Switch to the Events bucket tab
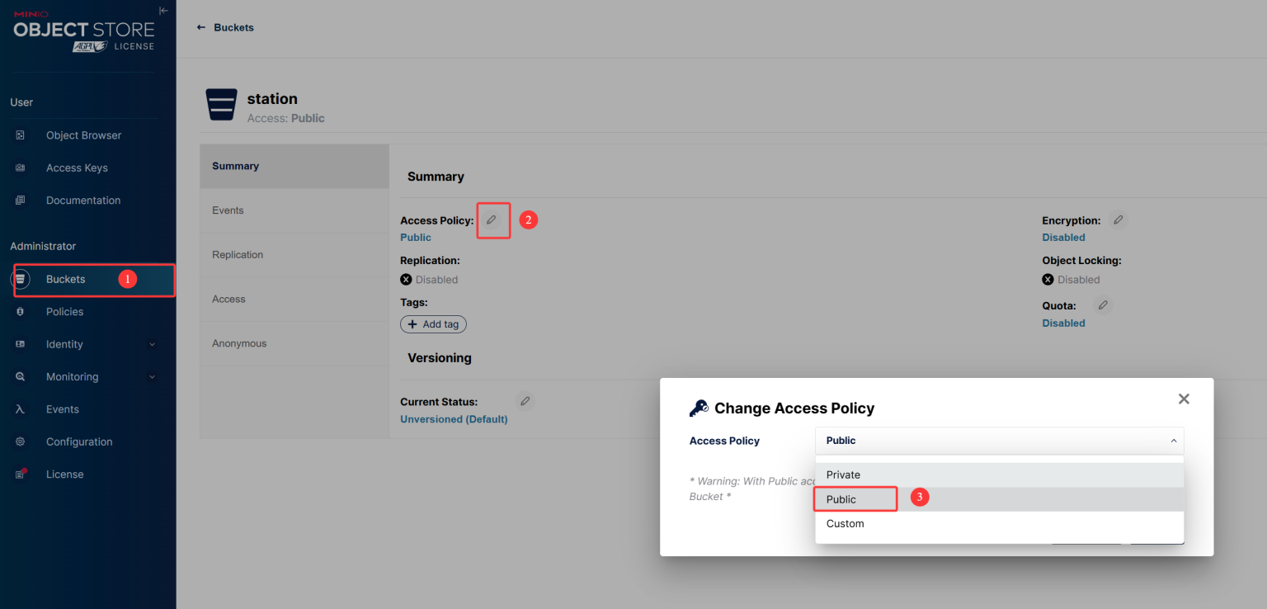The width and height of the screenshot is (1267, 609). coord(294,210)
